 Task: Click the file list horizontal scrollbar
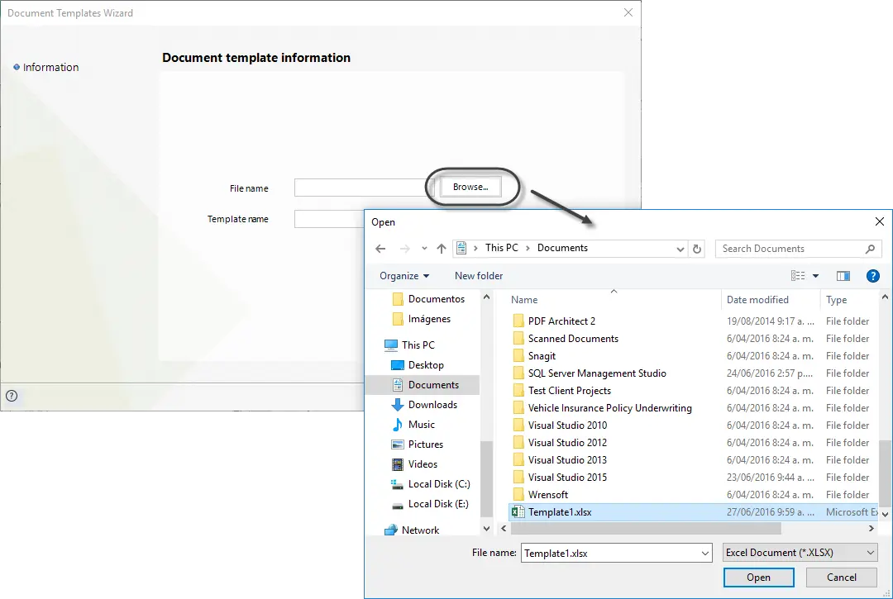pyautogui.click(x=646, y=529)
